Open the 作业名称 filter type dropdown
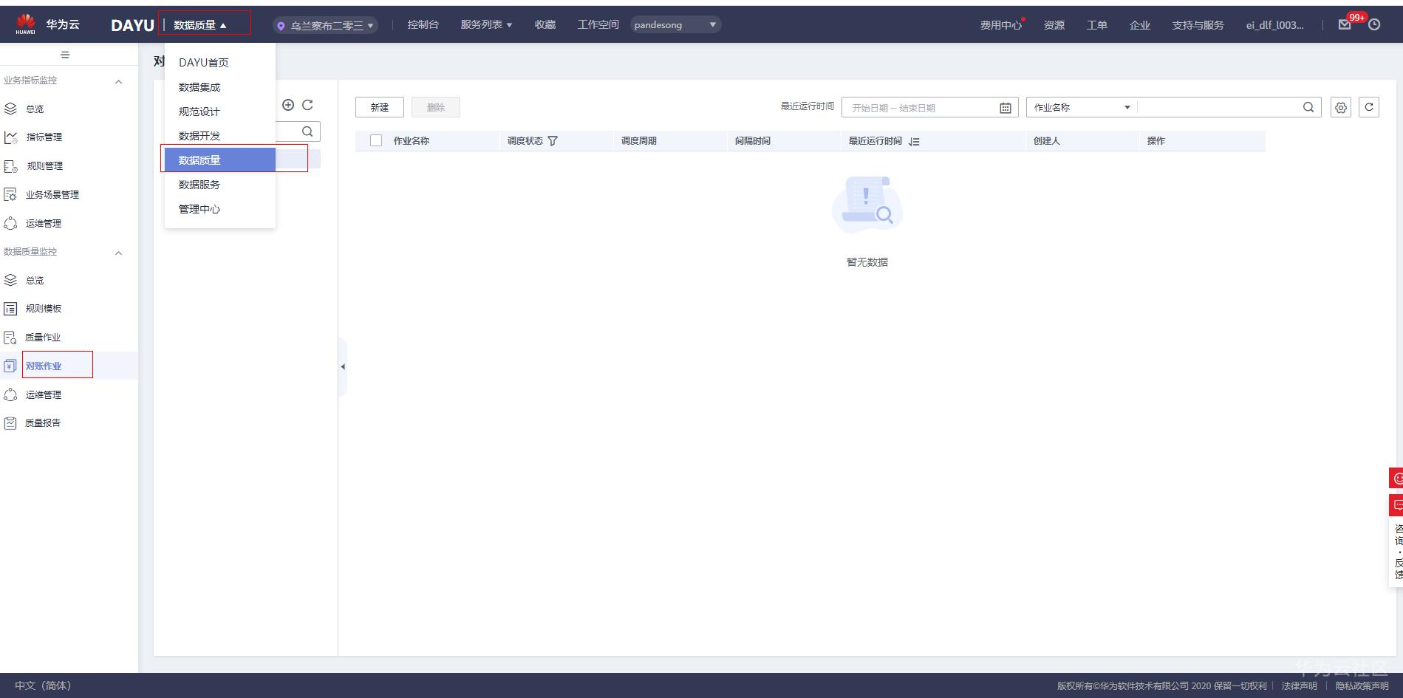Screen dimensions: 1403x698 [1079, 106]
